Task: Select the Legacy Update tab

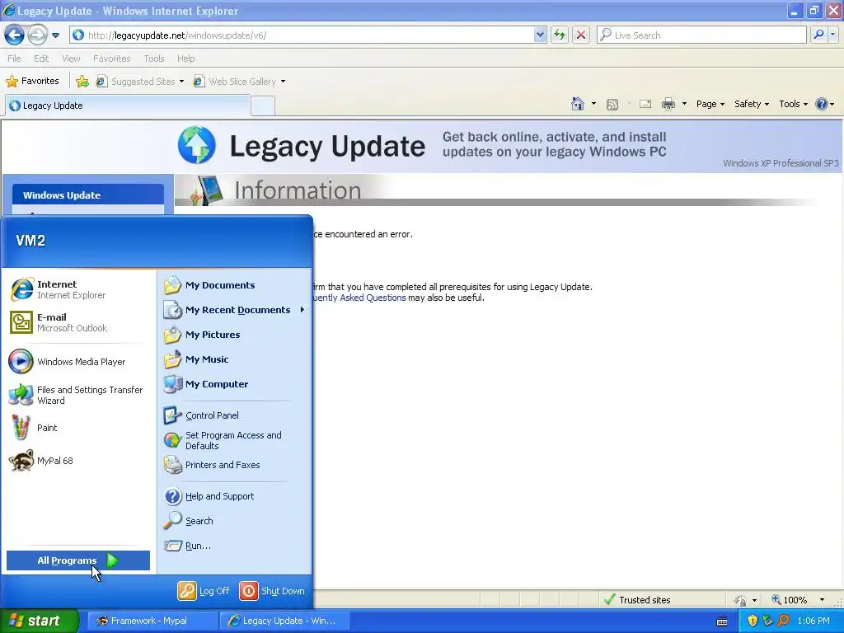Action: click(128, 105)
